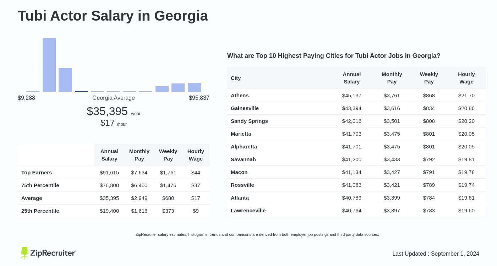
Task: Click the 75th Percentile row label
Action: (x=40, y=185)
